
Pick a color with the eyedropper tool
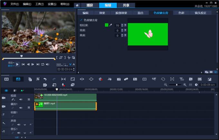point(110,25)
